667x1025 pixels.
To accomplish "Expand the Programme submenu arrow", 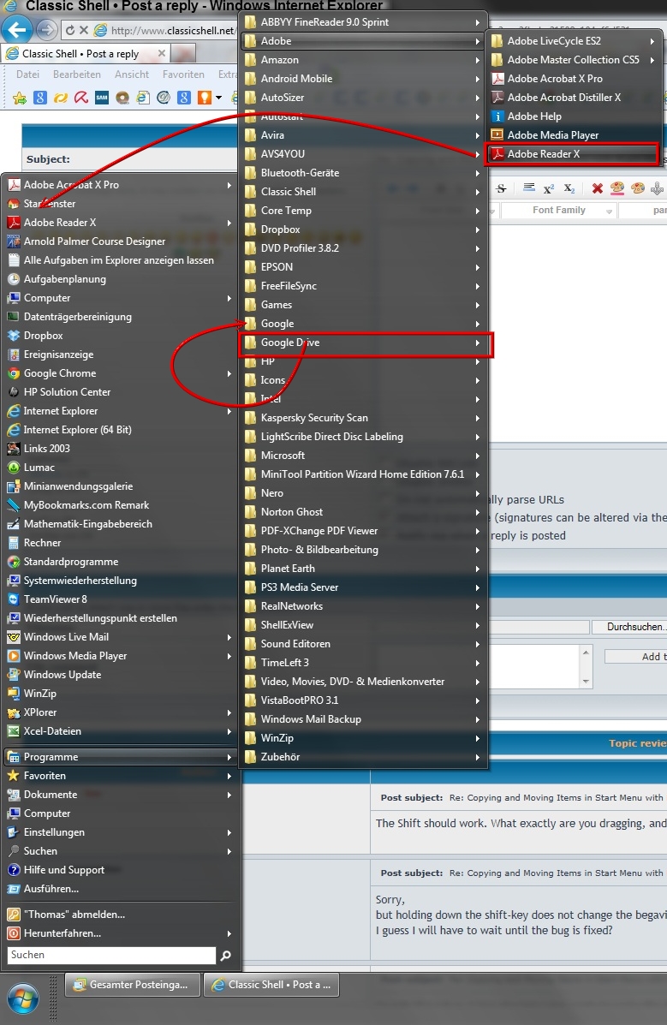I will click(x=229, y=757).
